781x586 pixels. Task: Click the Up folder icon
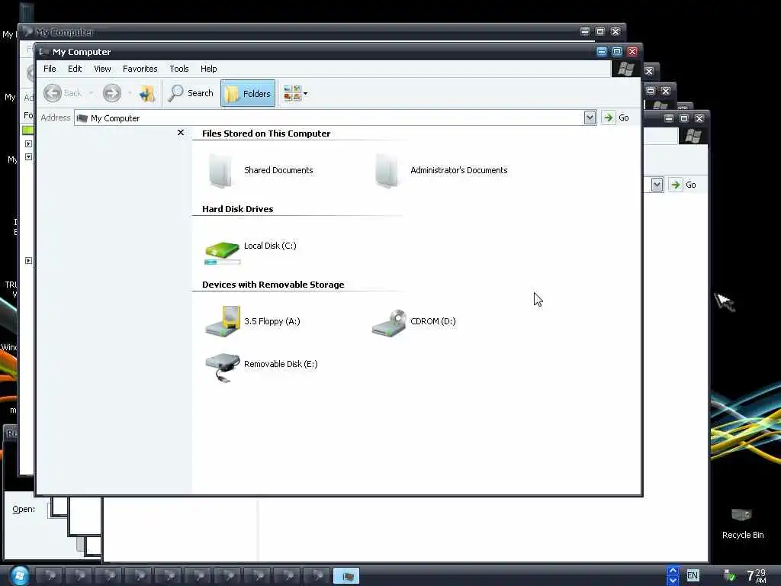click(x=147, y=93)
